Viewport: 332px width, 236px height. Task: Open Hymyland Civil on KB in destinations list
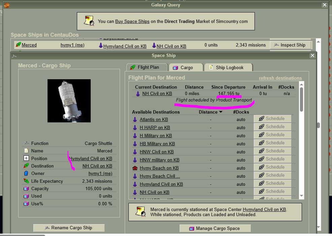point(161,184)
